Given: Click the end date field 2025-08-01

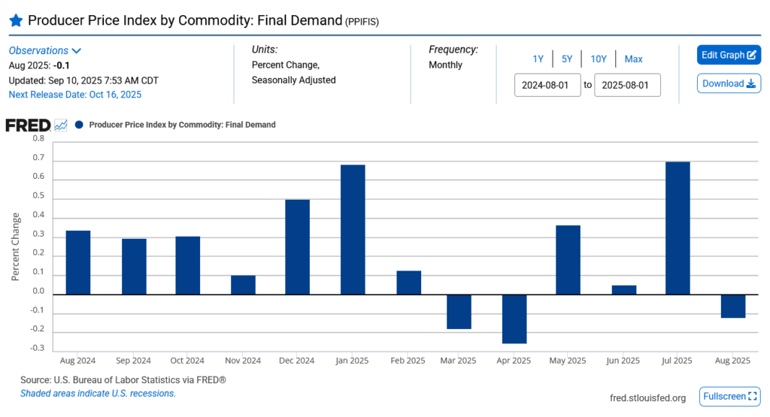Looking at the screenshot, I should pyautogui.click(x=627, y=85).
